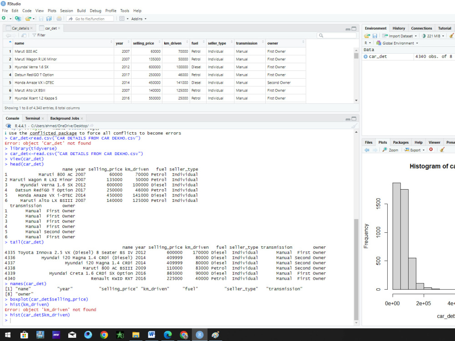Go to next plot arrow
Viewport: 455px width, 341px height.
pos(375,150)
